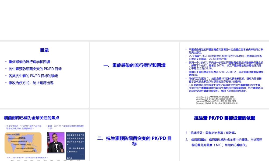Image resolution: width=269 pixels, height=161 pixels.
Task: Click the ESKAPE world map image
Action: (x=23, y=143)
